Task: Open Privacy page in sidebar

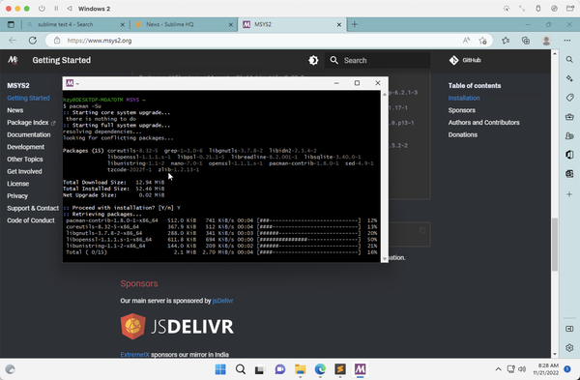Action: click(17, 195)
